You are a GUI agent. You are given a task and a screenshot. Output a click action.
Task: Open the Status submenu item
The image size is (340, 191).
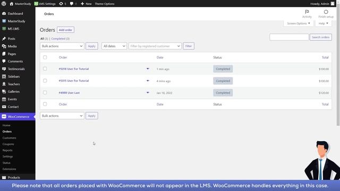pos(6,163)
